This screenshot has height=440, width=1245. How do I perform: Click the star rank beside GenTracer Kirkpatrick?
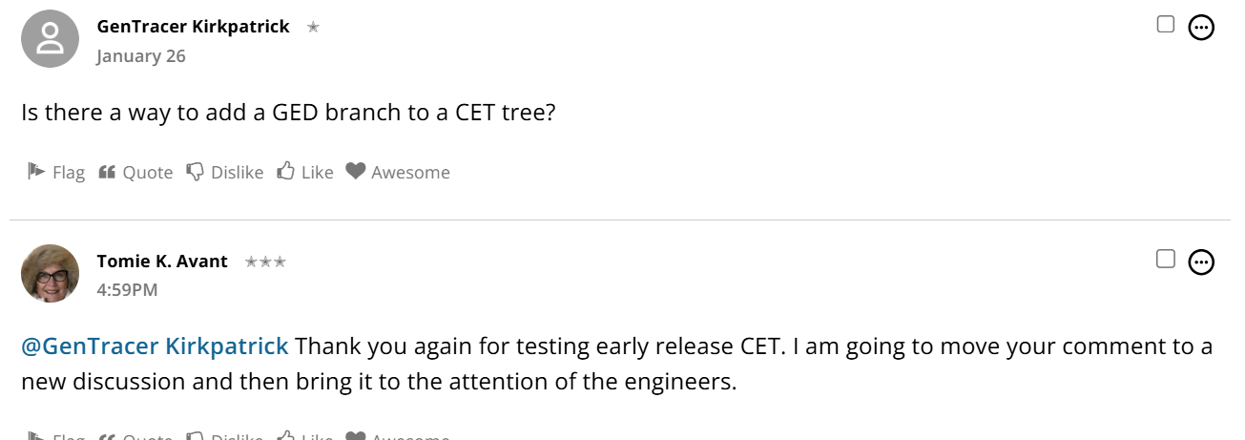(313, 28)
